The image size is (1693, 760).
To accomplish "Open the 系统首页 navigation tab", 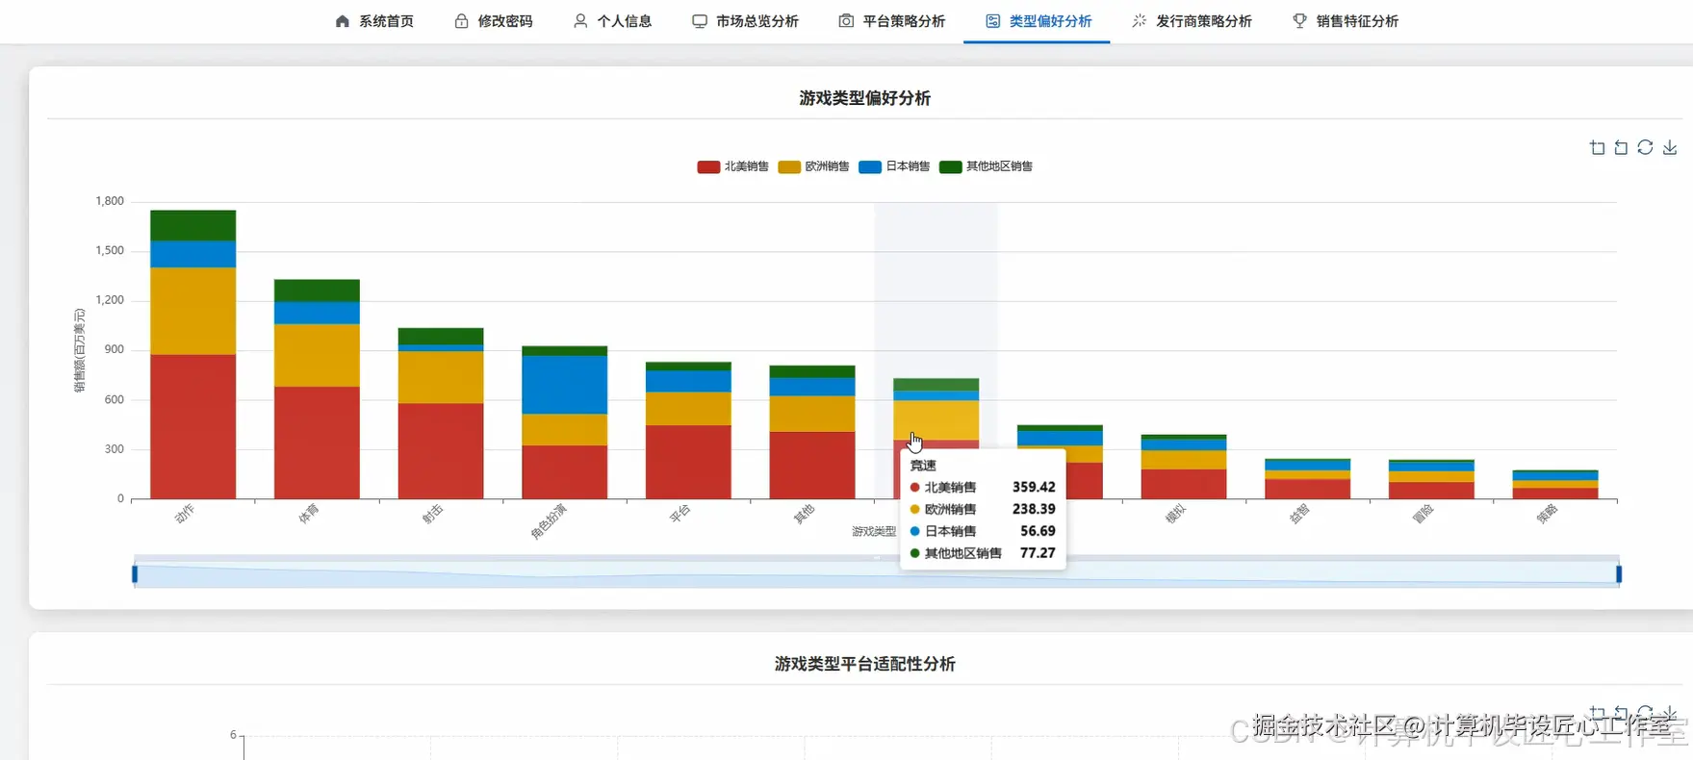I will point(374,21).
